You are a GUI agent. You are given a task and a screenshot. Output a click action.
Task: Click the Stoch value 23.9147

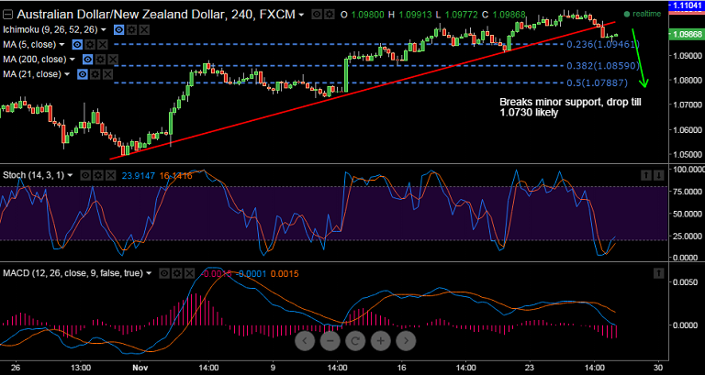click(138, 176)
